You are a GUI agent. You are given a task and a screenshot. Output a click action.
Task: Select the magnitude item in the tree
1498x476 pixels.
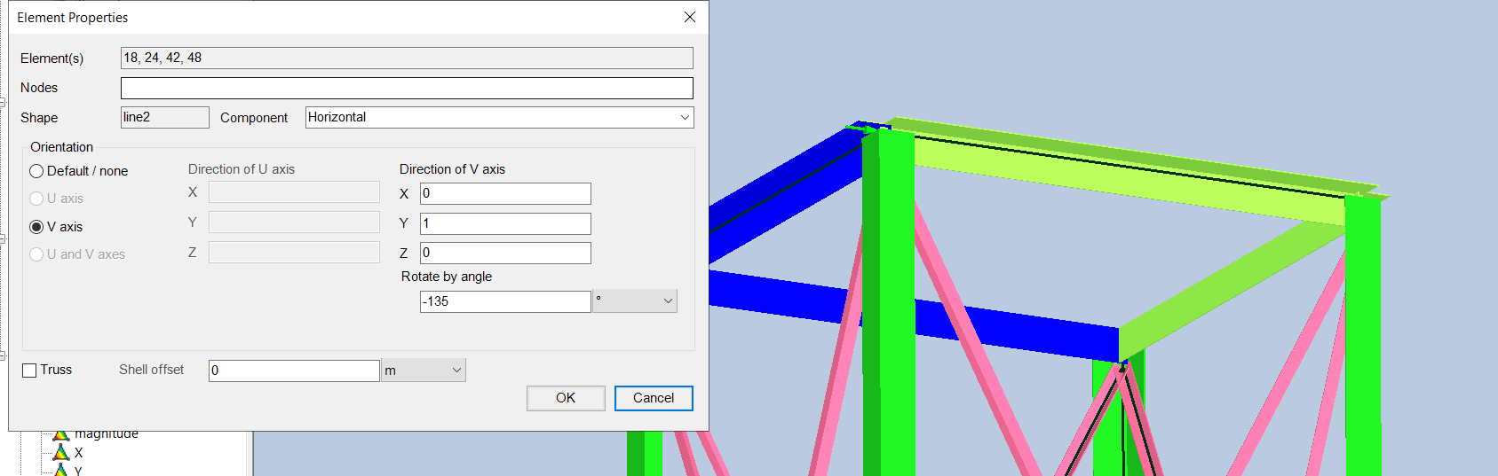[107, 434]
